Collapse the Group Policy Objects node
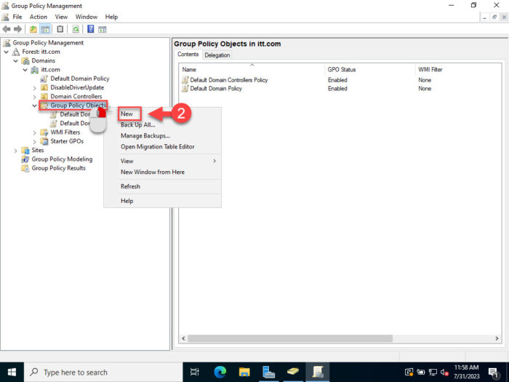 (34, 106)
